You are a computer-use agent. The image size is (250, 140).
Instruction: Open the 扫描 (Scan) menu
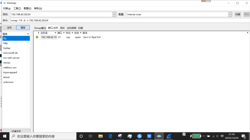tap(7, 8)
